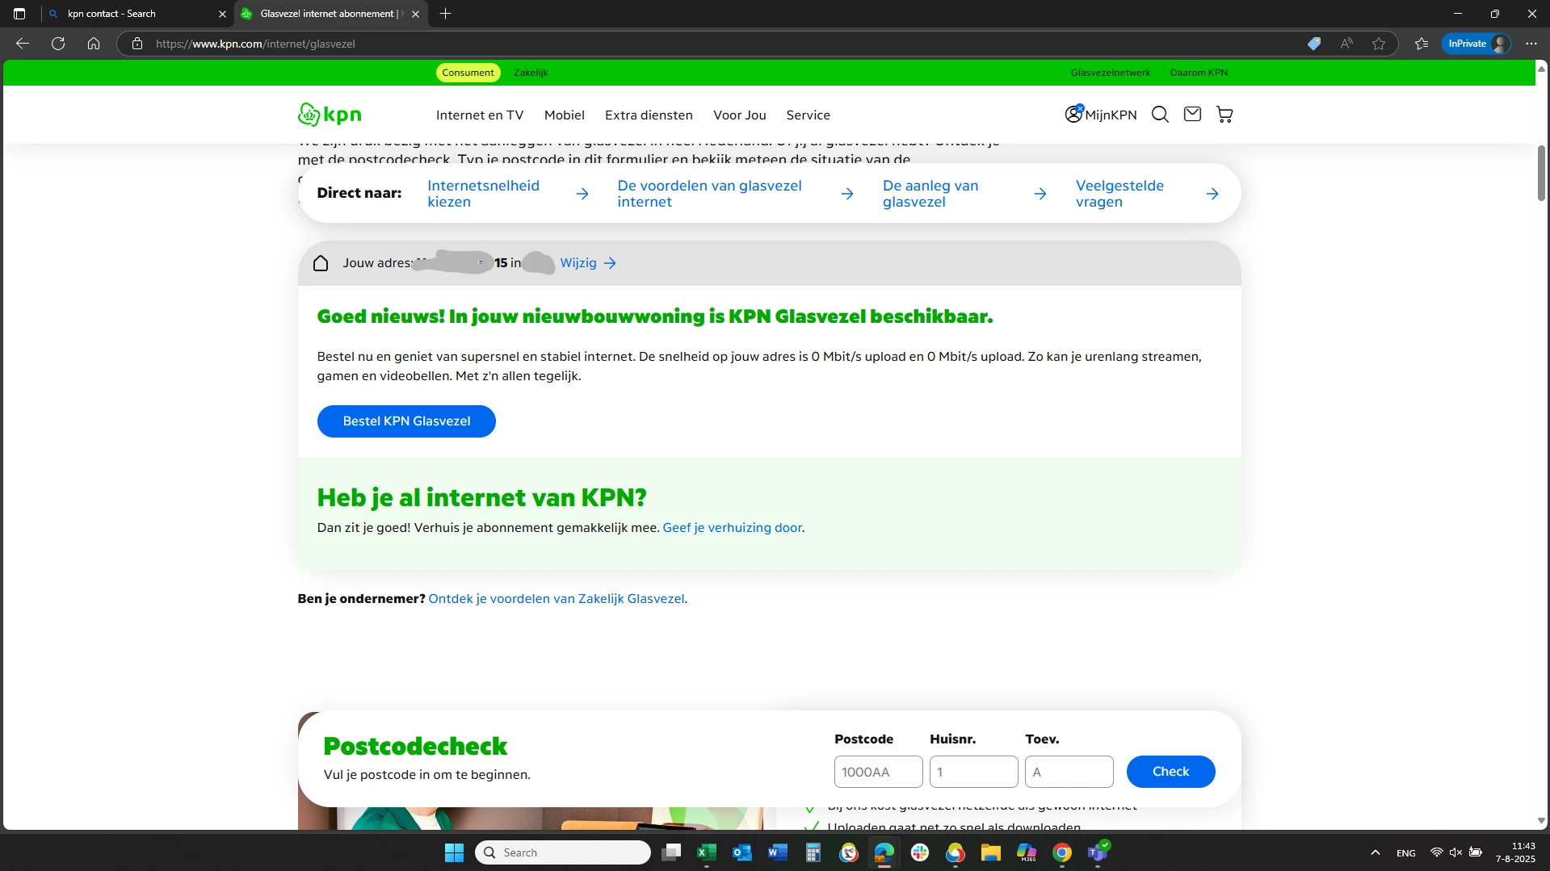Click the scrollbar down arrow
This screenshot has height=871, width=1550.
(x=1541, y=821)
